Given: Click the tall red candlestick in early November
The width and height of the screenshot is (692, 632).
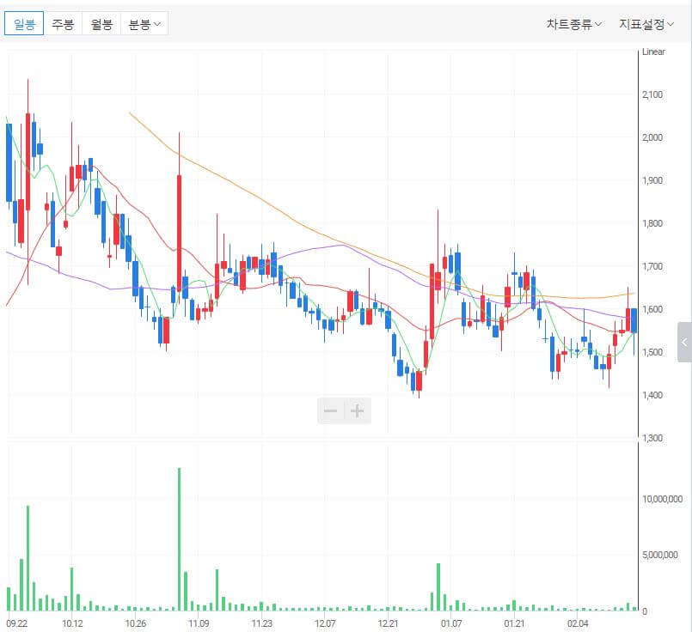Looking at the screenshot, I should (179, 233).
